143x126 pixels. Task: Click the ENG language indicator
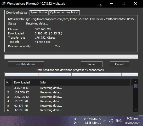(118, 121)
